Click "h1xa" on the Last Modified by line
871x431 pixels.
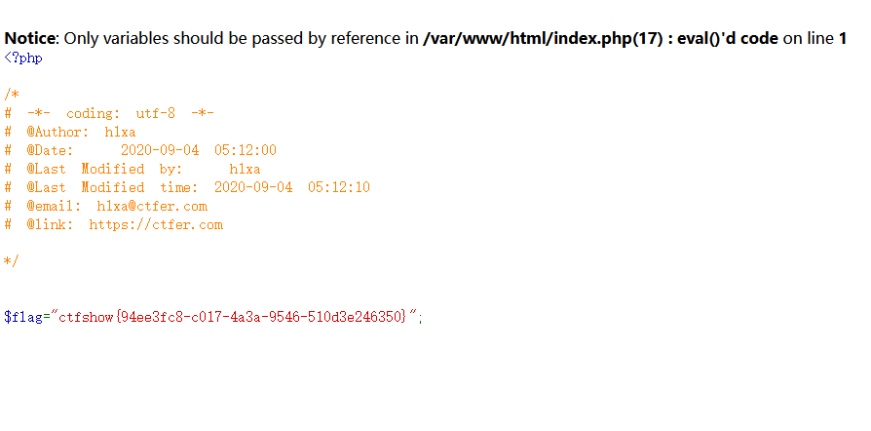coord(245,169)
